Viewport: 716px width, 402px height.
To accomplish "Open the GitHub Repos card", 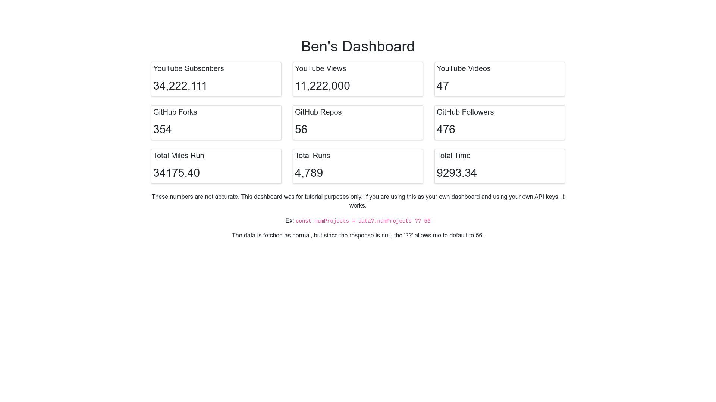I will point(358,123).
